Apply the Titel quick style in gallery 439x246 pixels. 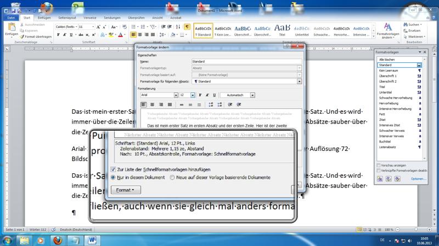point(282,31)
